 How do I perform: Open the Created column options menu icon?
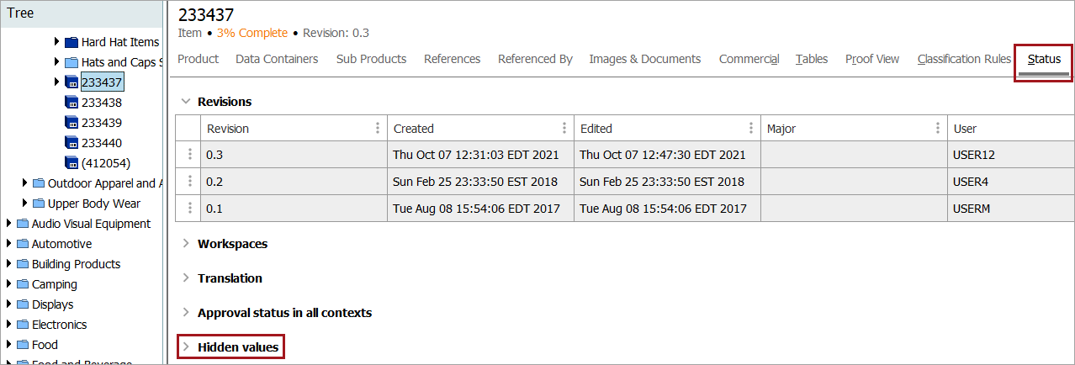coord(564,129)
